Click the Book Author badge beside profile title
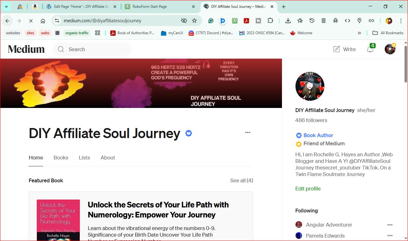Screen dimensions: 408x241 click(x=189, y=133)
